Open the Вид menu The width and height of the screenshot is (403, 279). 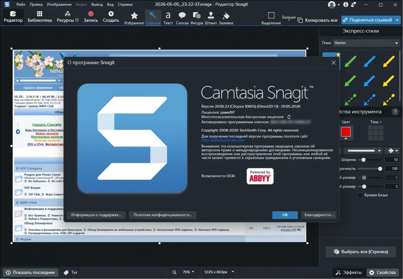[x=110, y=4]
